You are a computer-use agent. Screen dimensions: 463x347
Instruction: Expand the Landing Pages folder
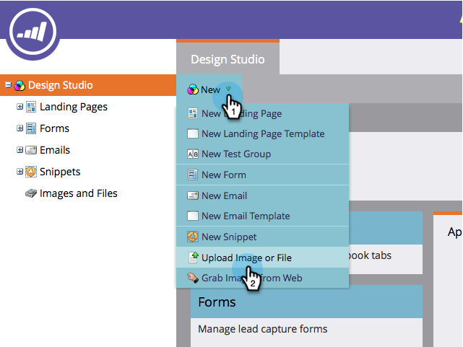pyautogui.click(x=20, y=107)
